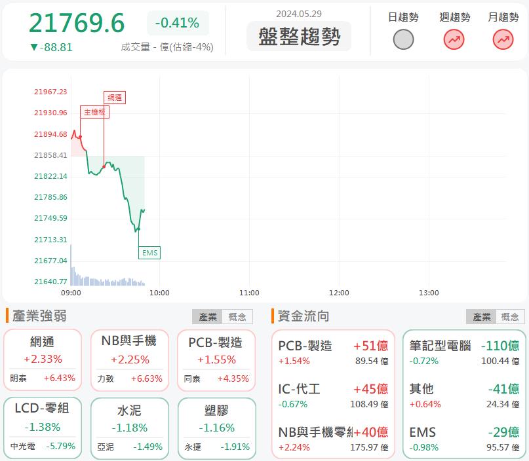This screenshot has height=461, width=529.
Task: Click PCB-製造 +51億 fund inflow row
Action: (333, 352)
